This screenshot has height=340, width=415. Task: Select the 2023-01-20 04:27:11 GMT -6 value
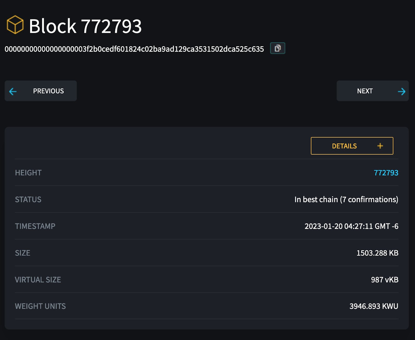(x=351, y=226)
